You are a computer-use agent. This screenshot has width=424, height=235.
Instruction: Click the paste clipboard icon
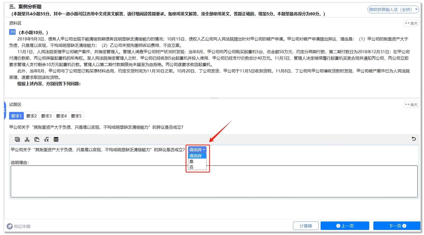click(37, 139)
